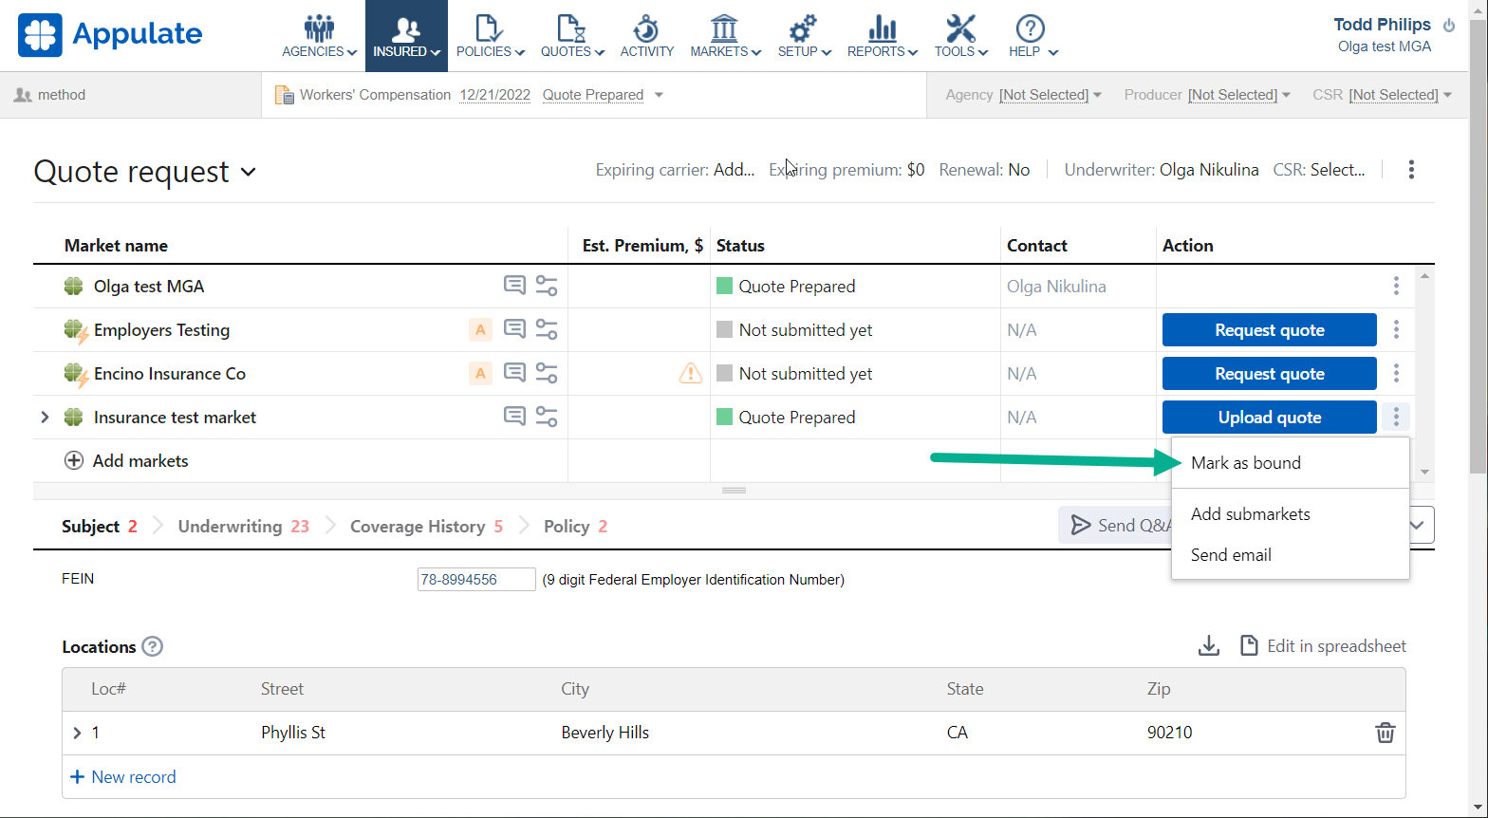The width and height of the screenshot is (1488, 818).
Task: Open the Insured menu icon
Action: click(406, 28)
